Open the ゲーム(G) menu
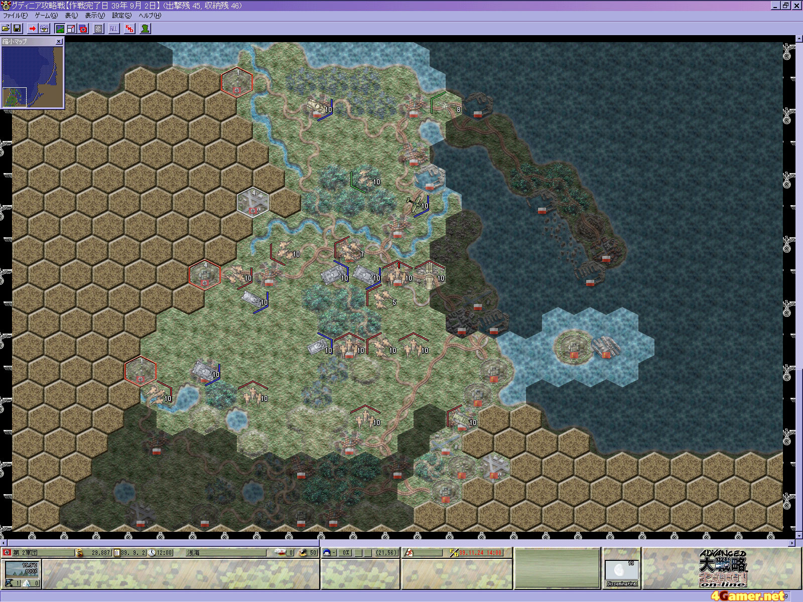Screen dimensions: 803x602 coord(46,16)
